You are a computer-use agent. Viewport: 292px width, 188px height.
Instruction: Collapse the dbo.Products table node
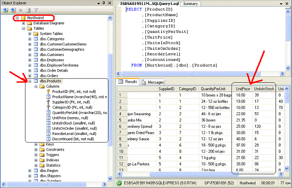[30, 81]
